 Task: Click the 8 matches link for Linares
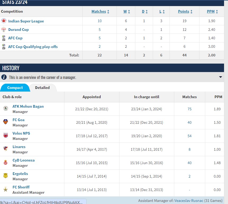189,149
